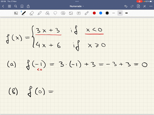Tap the three-dot multitasking indicator
Screen dimensions: 154x115
pyautogui.click(x=77, y=1)
